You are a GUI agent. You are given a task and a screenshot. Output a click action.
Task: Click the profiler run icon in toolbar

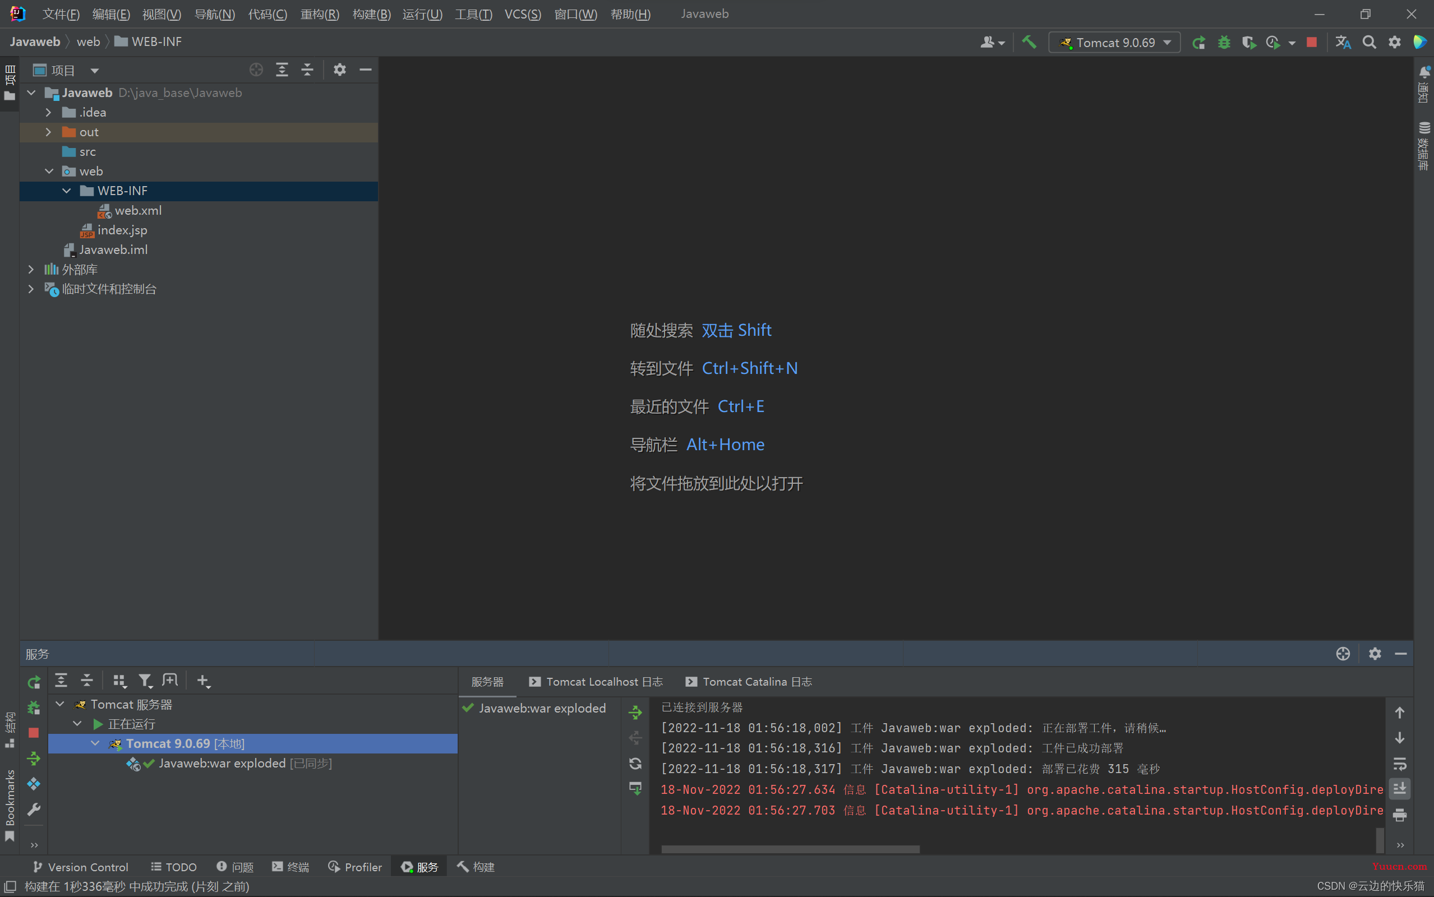point(1273,43)
